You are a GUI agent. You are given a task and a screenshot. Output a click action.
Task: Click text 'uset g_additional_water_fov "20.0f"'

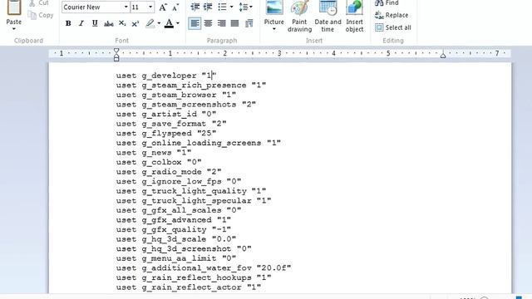click(204, 267)
